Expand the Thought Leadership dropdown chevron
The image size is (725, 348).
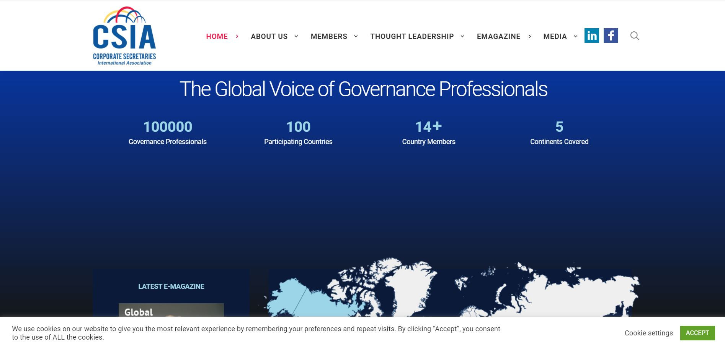click(x=462, y=36)
